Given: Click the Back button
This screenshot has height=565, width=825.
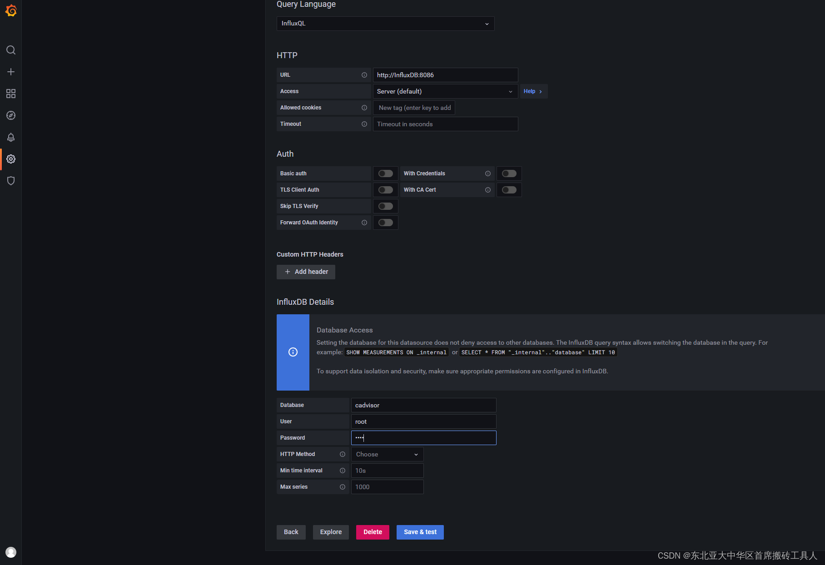Looking at the screenshot, I should pyautogui.click(x=291, y=532).
